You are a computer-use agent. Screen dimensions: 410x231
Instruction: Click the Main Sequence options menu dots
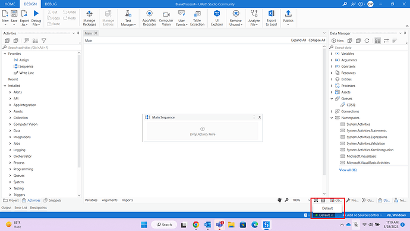pyautogui.click(x=254, y=117)
